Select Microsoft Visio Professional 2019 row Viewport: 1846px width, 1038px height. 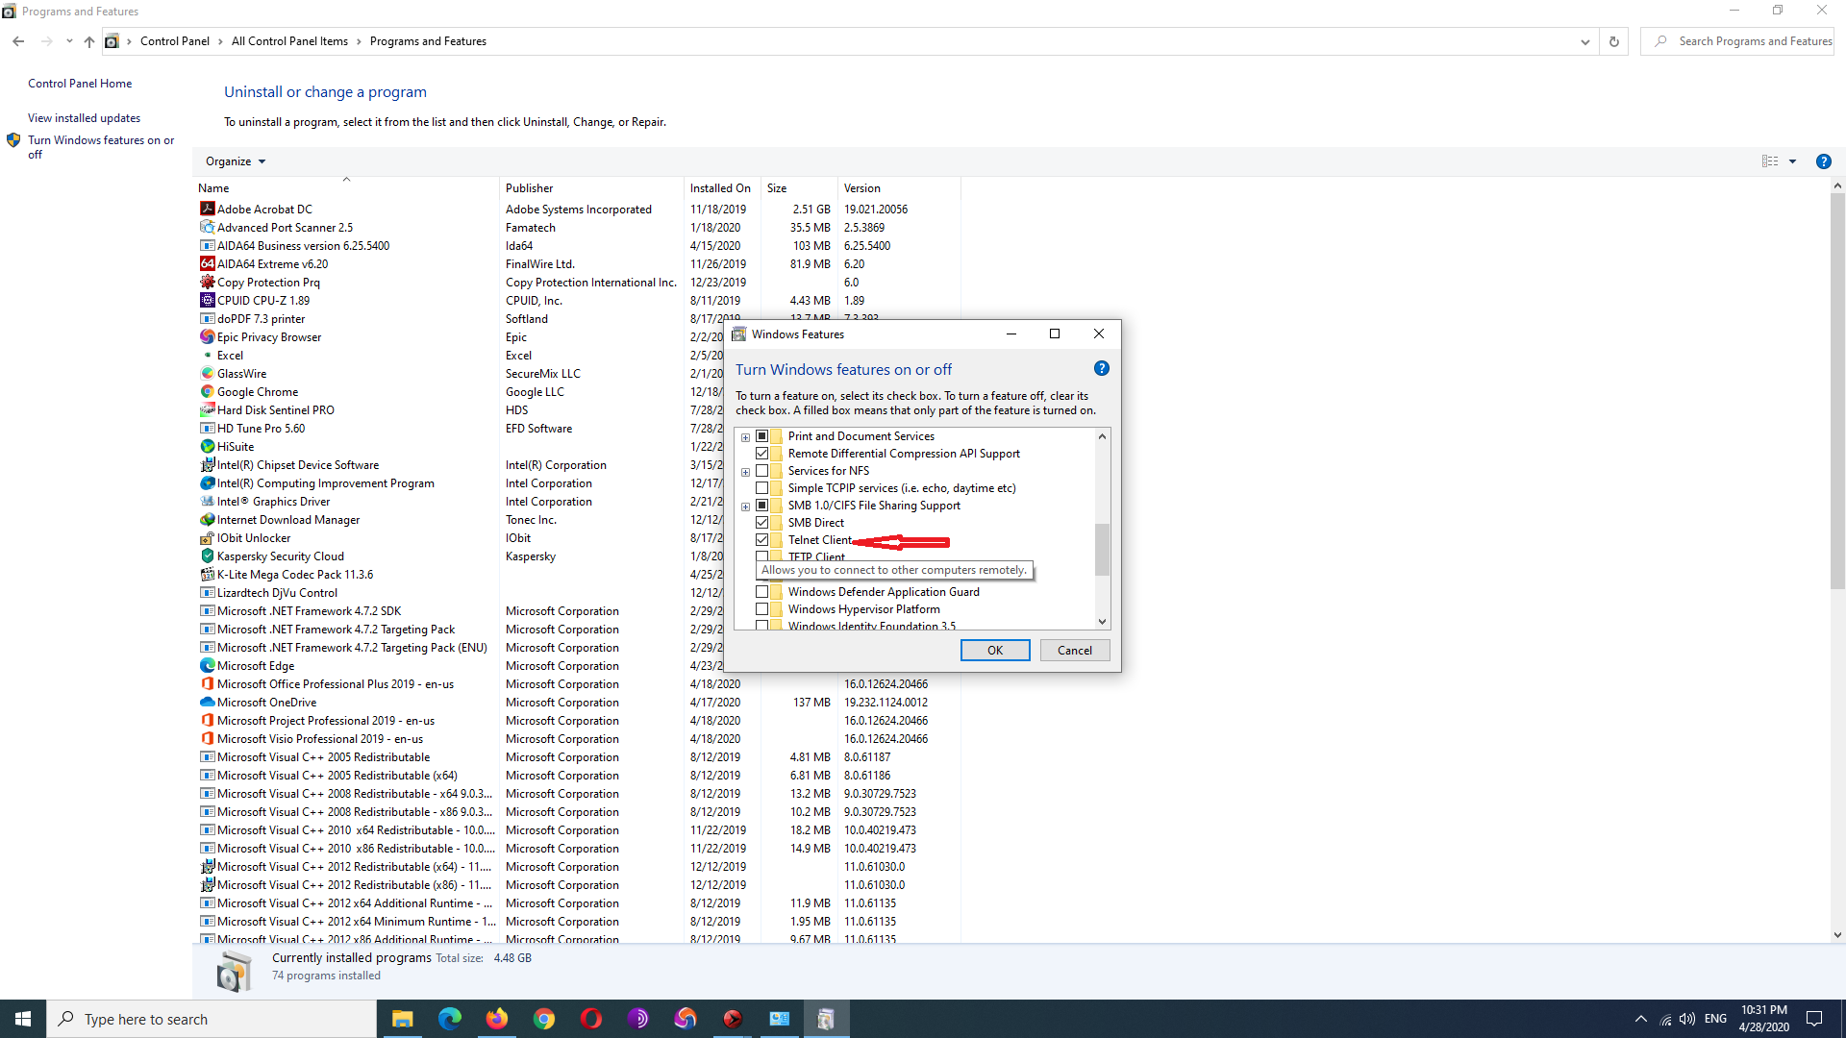pos(577,738)
